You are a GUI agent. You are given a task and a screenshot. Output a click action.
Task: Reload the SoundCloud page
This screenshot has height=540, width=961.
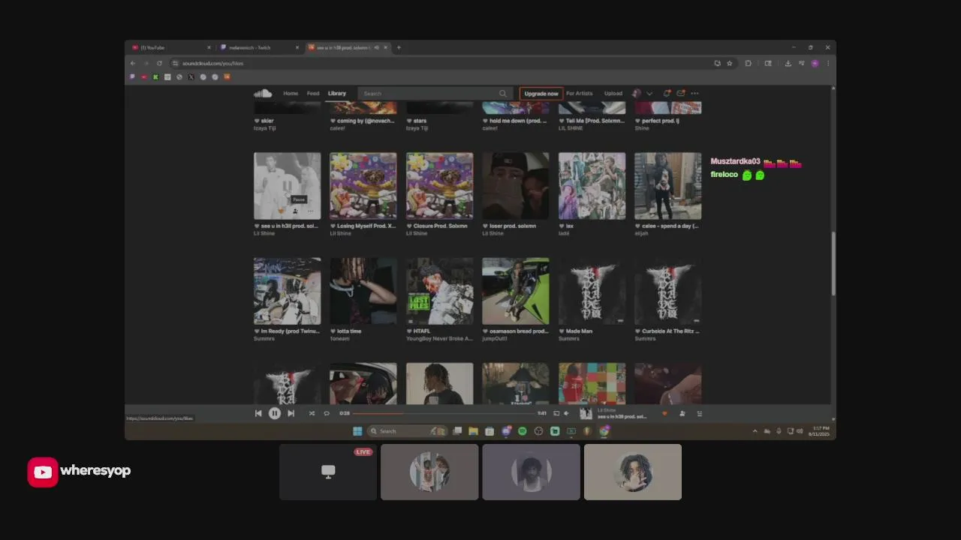pyautogui.click(x=159, y=63)
